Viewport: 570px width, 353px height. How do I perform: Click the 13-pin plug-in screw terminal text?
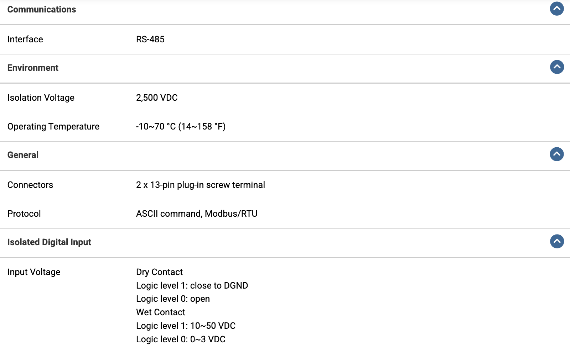[208, 185]
